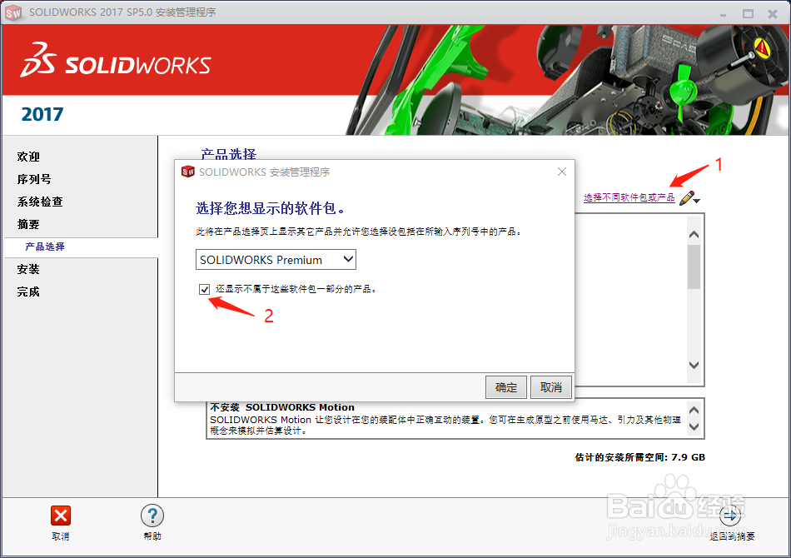
Task: Click the product list scrollbar thumb
Action: click(x=694, y=267)
